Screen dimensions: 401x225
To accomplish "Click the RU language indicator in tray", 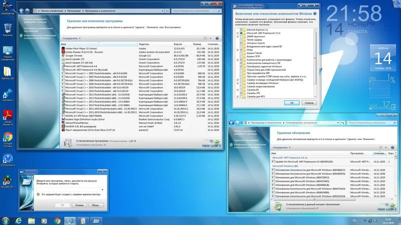I will 354,220.
